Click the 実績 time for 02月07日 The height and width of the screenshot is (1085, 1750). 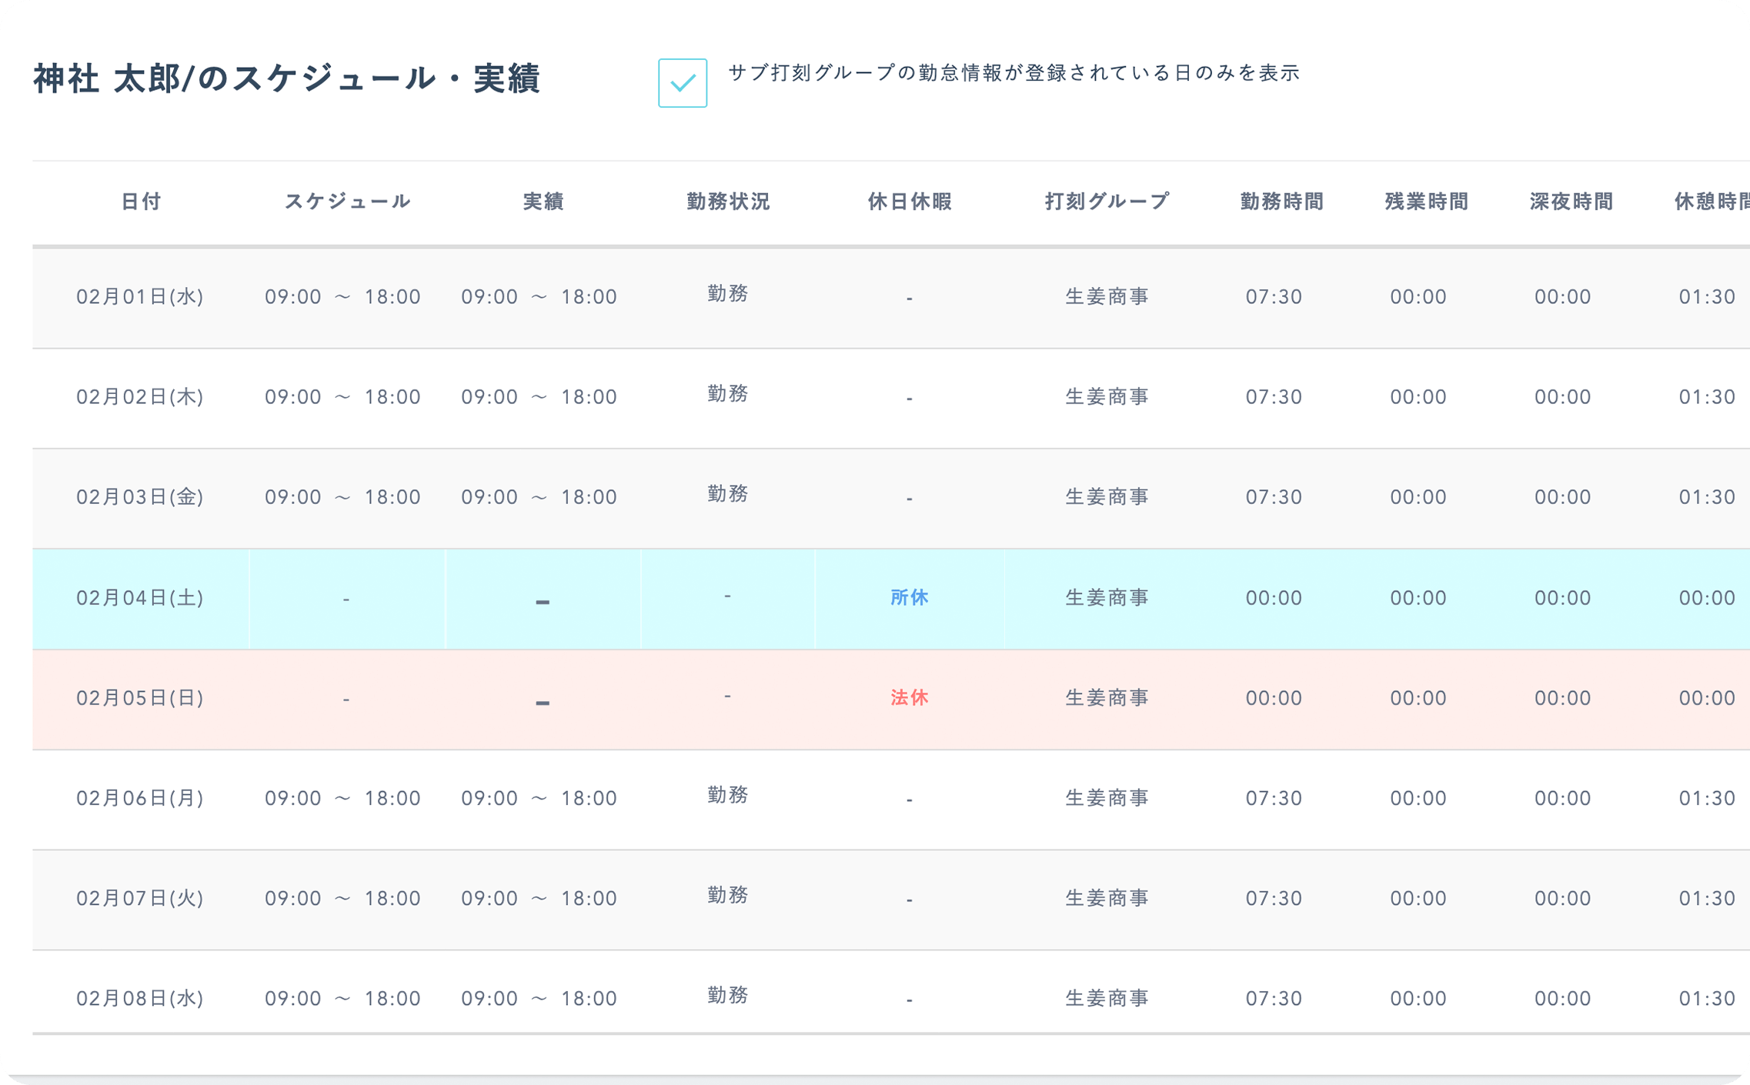point(539,898)
